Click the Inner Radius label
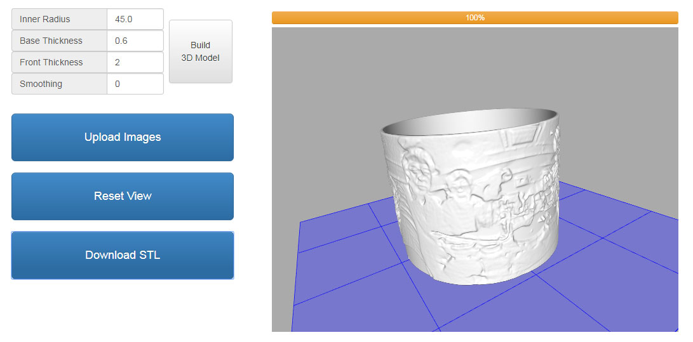 pos(60,19)
